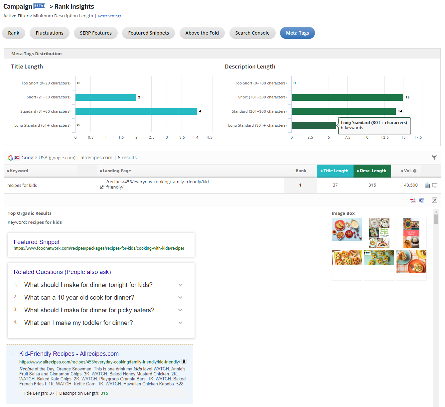Click the bar chart icon in recipes row
This screenshot has width=445, height=407.
click(428, 185)
